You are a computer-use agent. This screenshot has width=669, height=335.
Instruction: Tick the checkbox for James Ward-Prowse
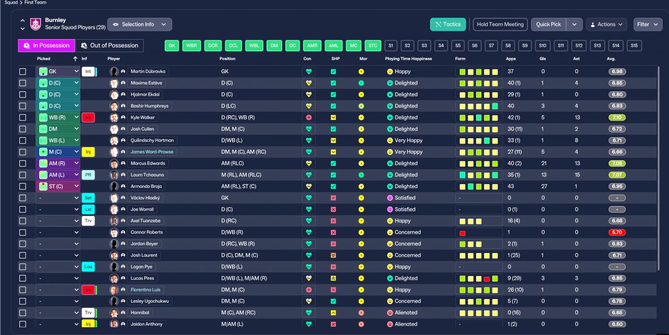point(22,152)
